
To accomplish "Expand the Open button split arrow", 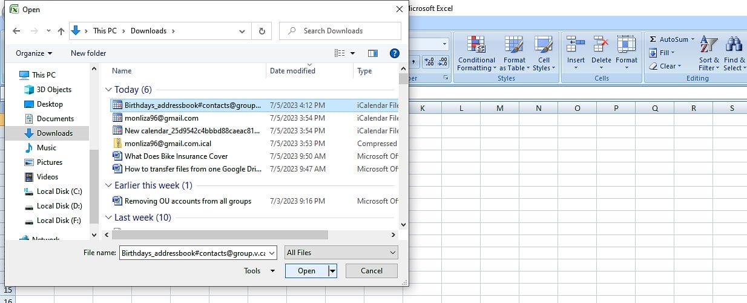I will [332, 271].
